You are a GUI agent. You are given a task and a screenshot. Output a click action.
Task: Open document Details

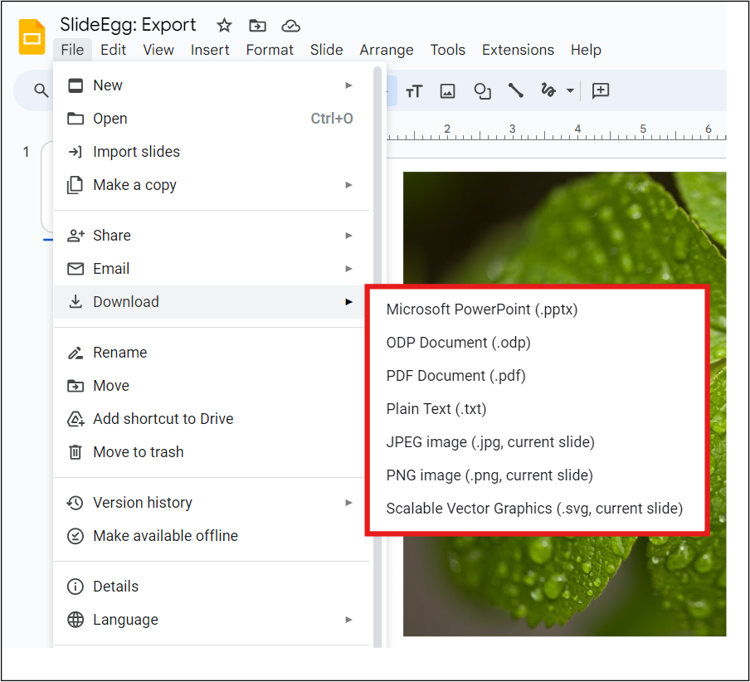(x=212, y=587)
